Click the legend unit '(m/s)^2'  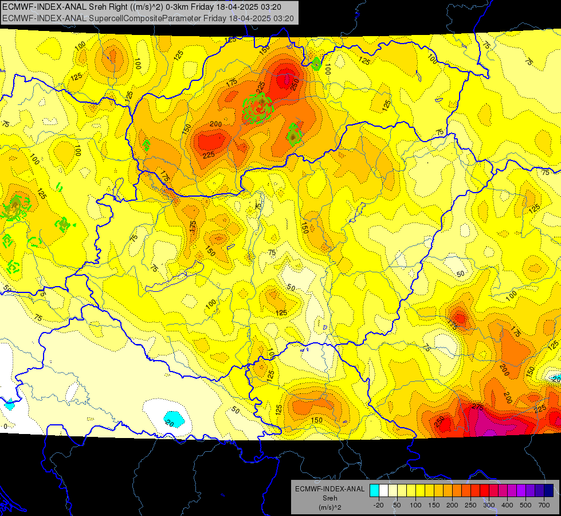(x=330, y=507)
